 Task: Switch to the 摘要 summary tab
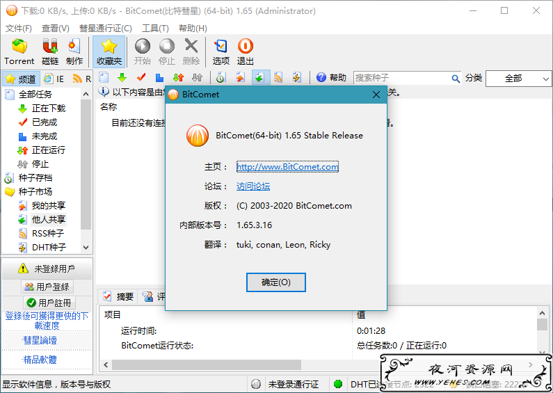pos(118,297)
